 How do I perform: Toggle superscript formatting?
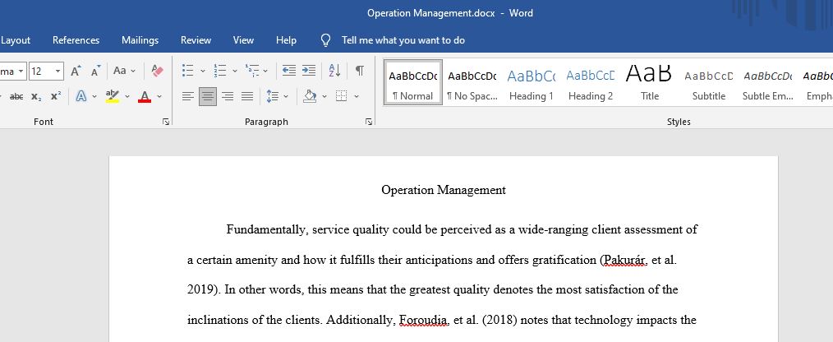56,96
